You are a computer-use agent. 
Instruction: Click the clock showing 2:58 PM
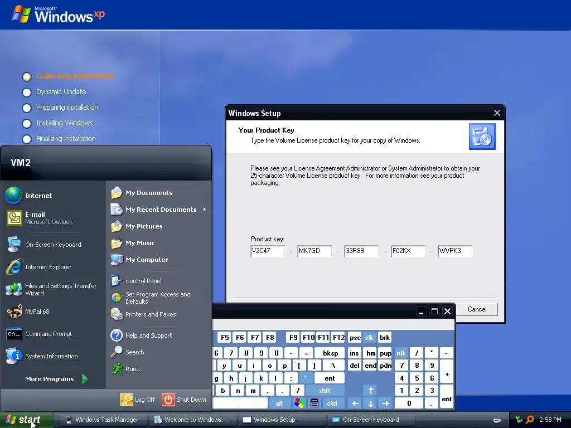pos(550,420)
